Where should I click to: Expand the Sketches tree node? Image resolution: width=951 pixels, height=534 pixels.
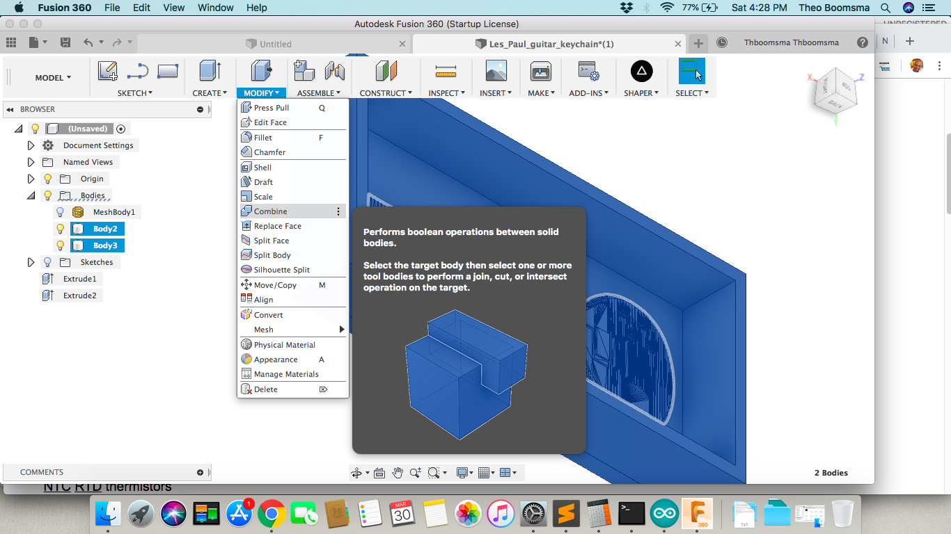[31, 262]
